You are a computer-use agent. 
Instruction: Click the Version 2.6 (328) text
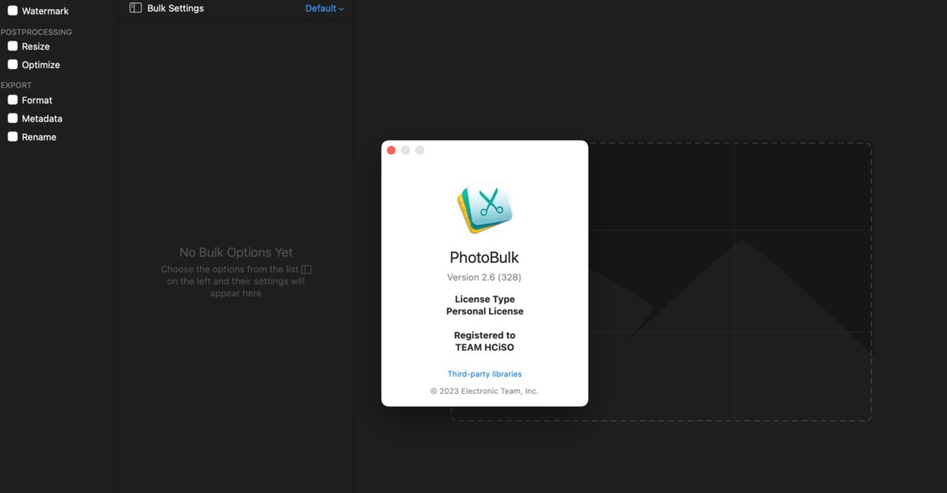point(484,277)
